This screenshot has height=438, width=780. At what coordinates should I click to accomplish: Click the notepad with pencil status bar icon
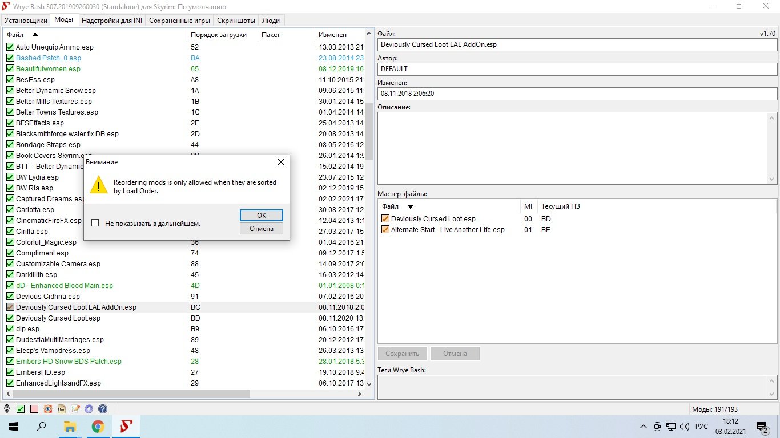click(x=75, y=409)
